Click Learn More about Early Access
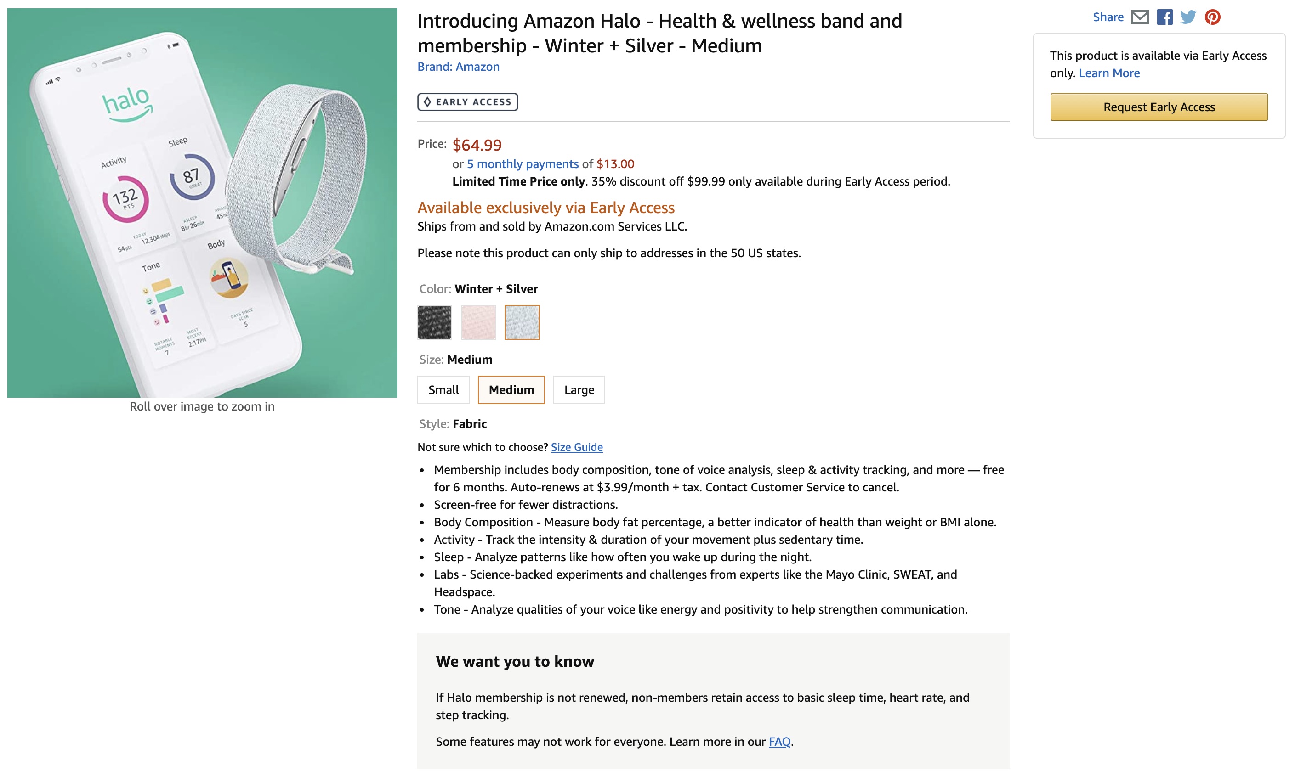1295x777 pixels. [x=1109, y=73]
